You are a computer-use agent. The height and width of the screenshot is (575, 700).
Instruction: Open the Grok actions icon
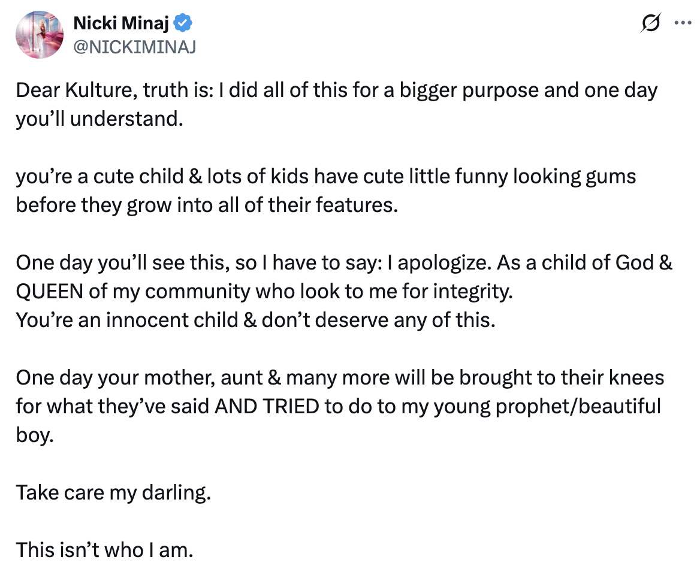[650, 23]
